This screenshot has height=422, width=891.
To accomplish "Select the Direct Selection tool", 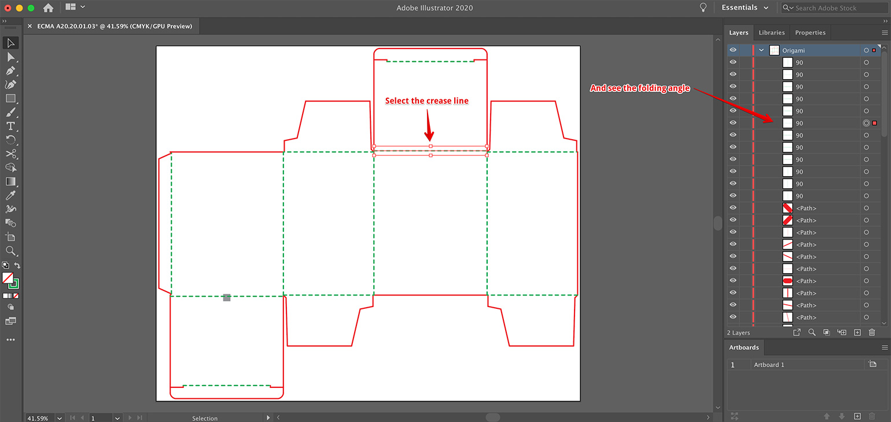I will click(x=10, y=57).
